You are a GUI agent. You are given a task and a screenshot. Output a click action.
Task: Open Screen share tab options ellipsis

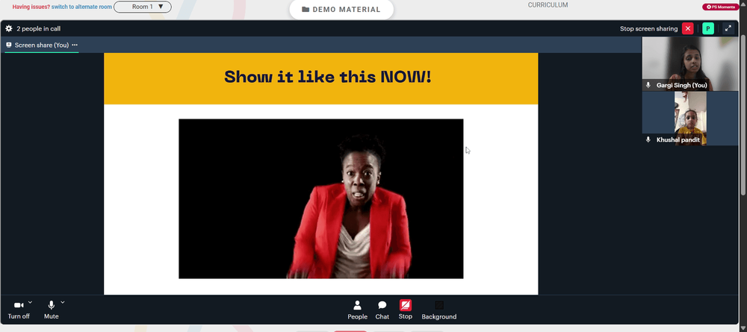click(x=75, y=46)
